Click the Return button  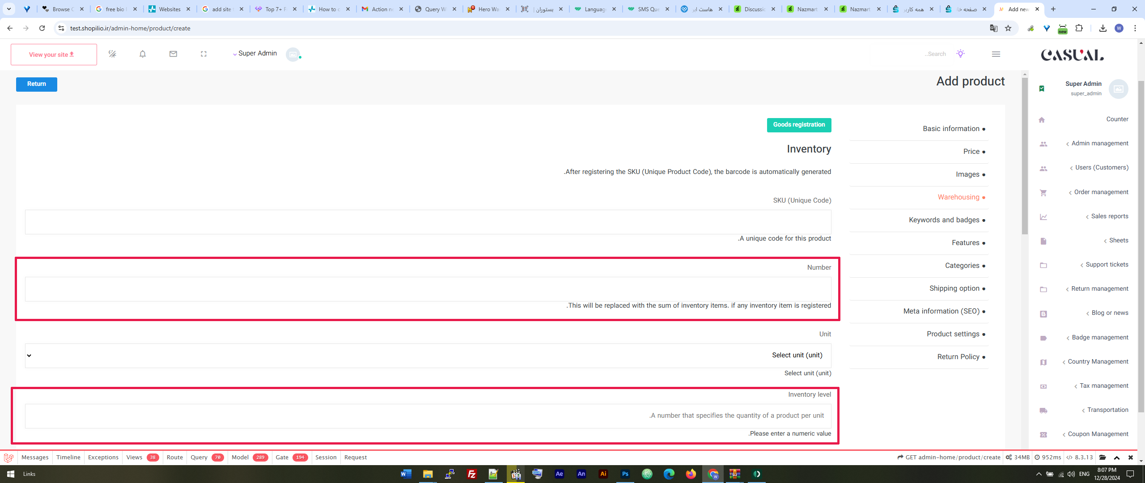click(x=36, y=84)
